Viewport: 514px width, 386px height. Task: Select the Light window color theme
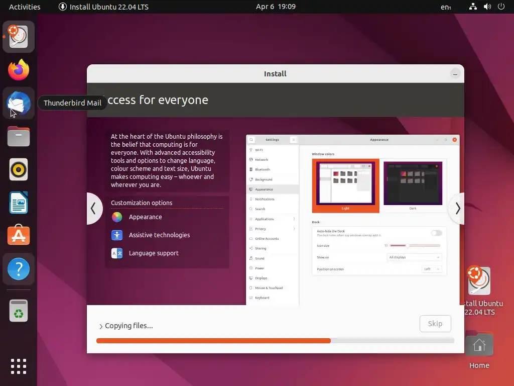(345, 186)
